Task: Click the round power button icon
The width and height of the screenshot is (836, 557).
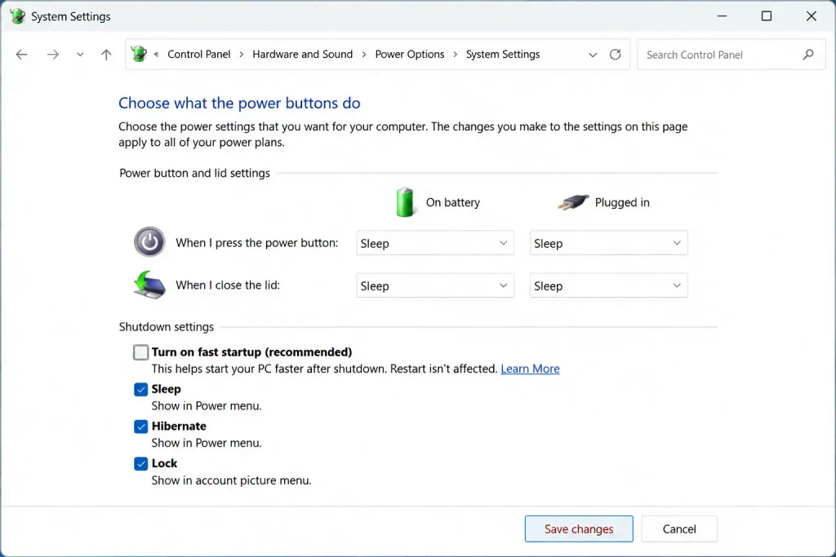Action: click(x=149, y=241)
